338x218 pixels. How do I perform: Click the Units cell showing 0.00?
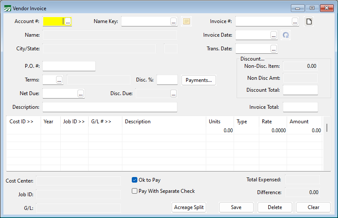coord(220,131)
